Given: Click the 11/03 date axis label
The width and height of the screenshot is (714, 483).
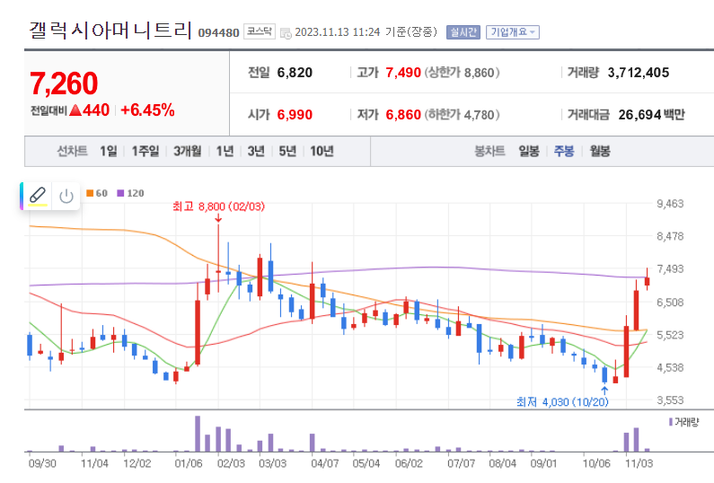Looking at the screenshot, I should pos(639,463).
